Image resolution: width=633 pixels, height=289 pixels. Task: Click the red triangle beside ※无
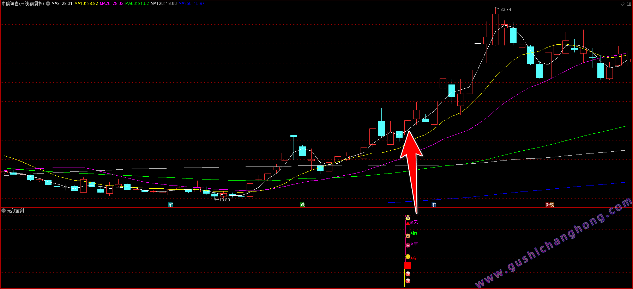(x=408, y=224)
